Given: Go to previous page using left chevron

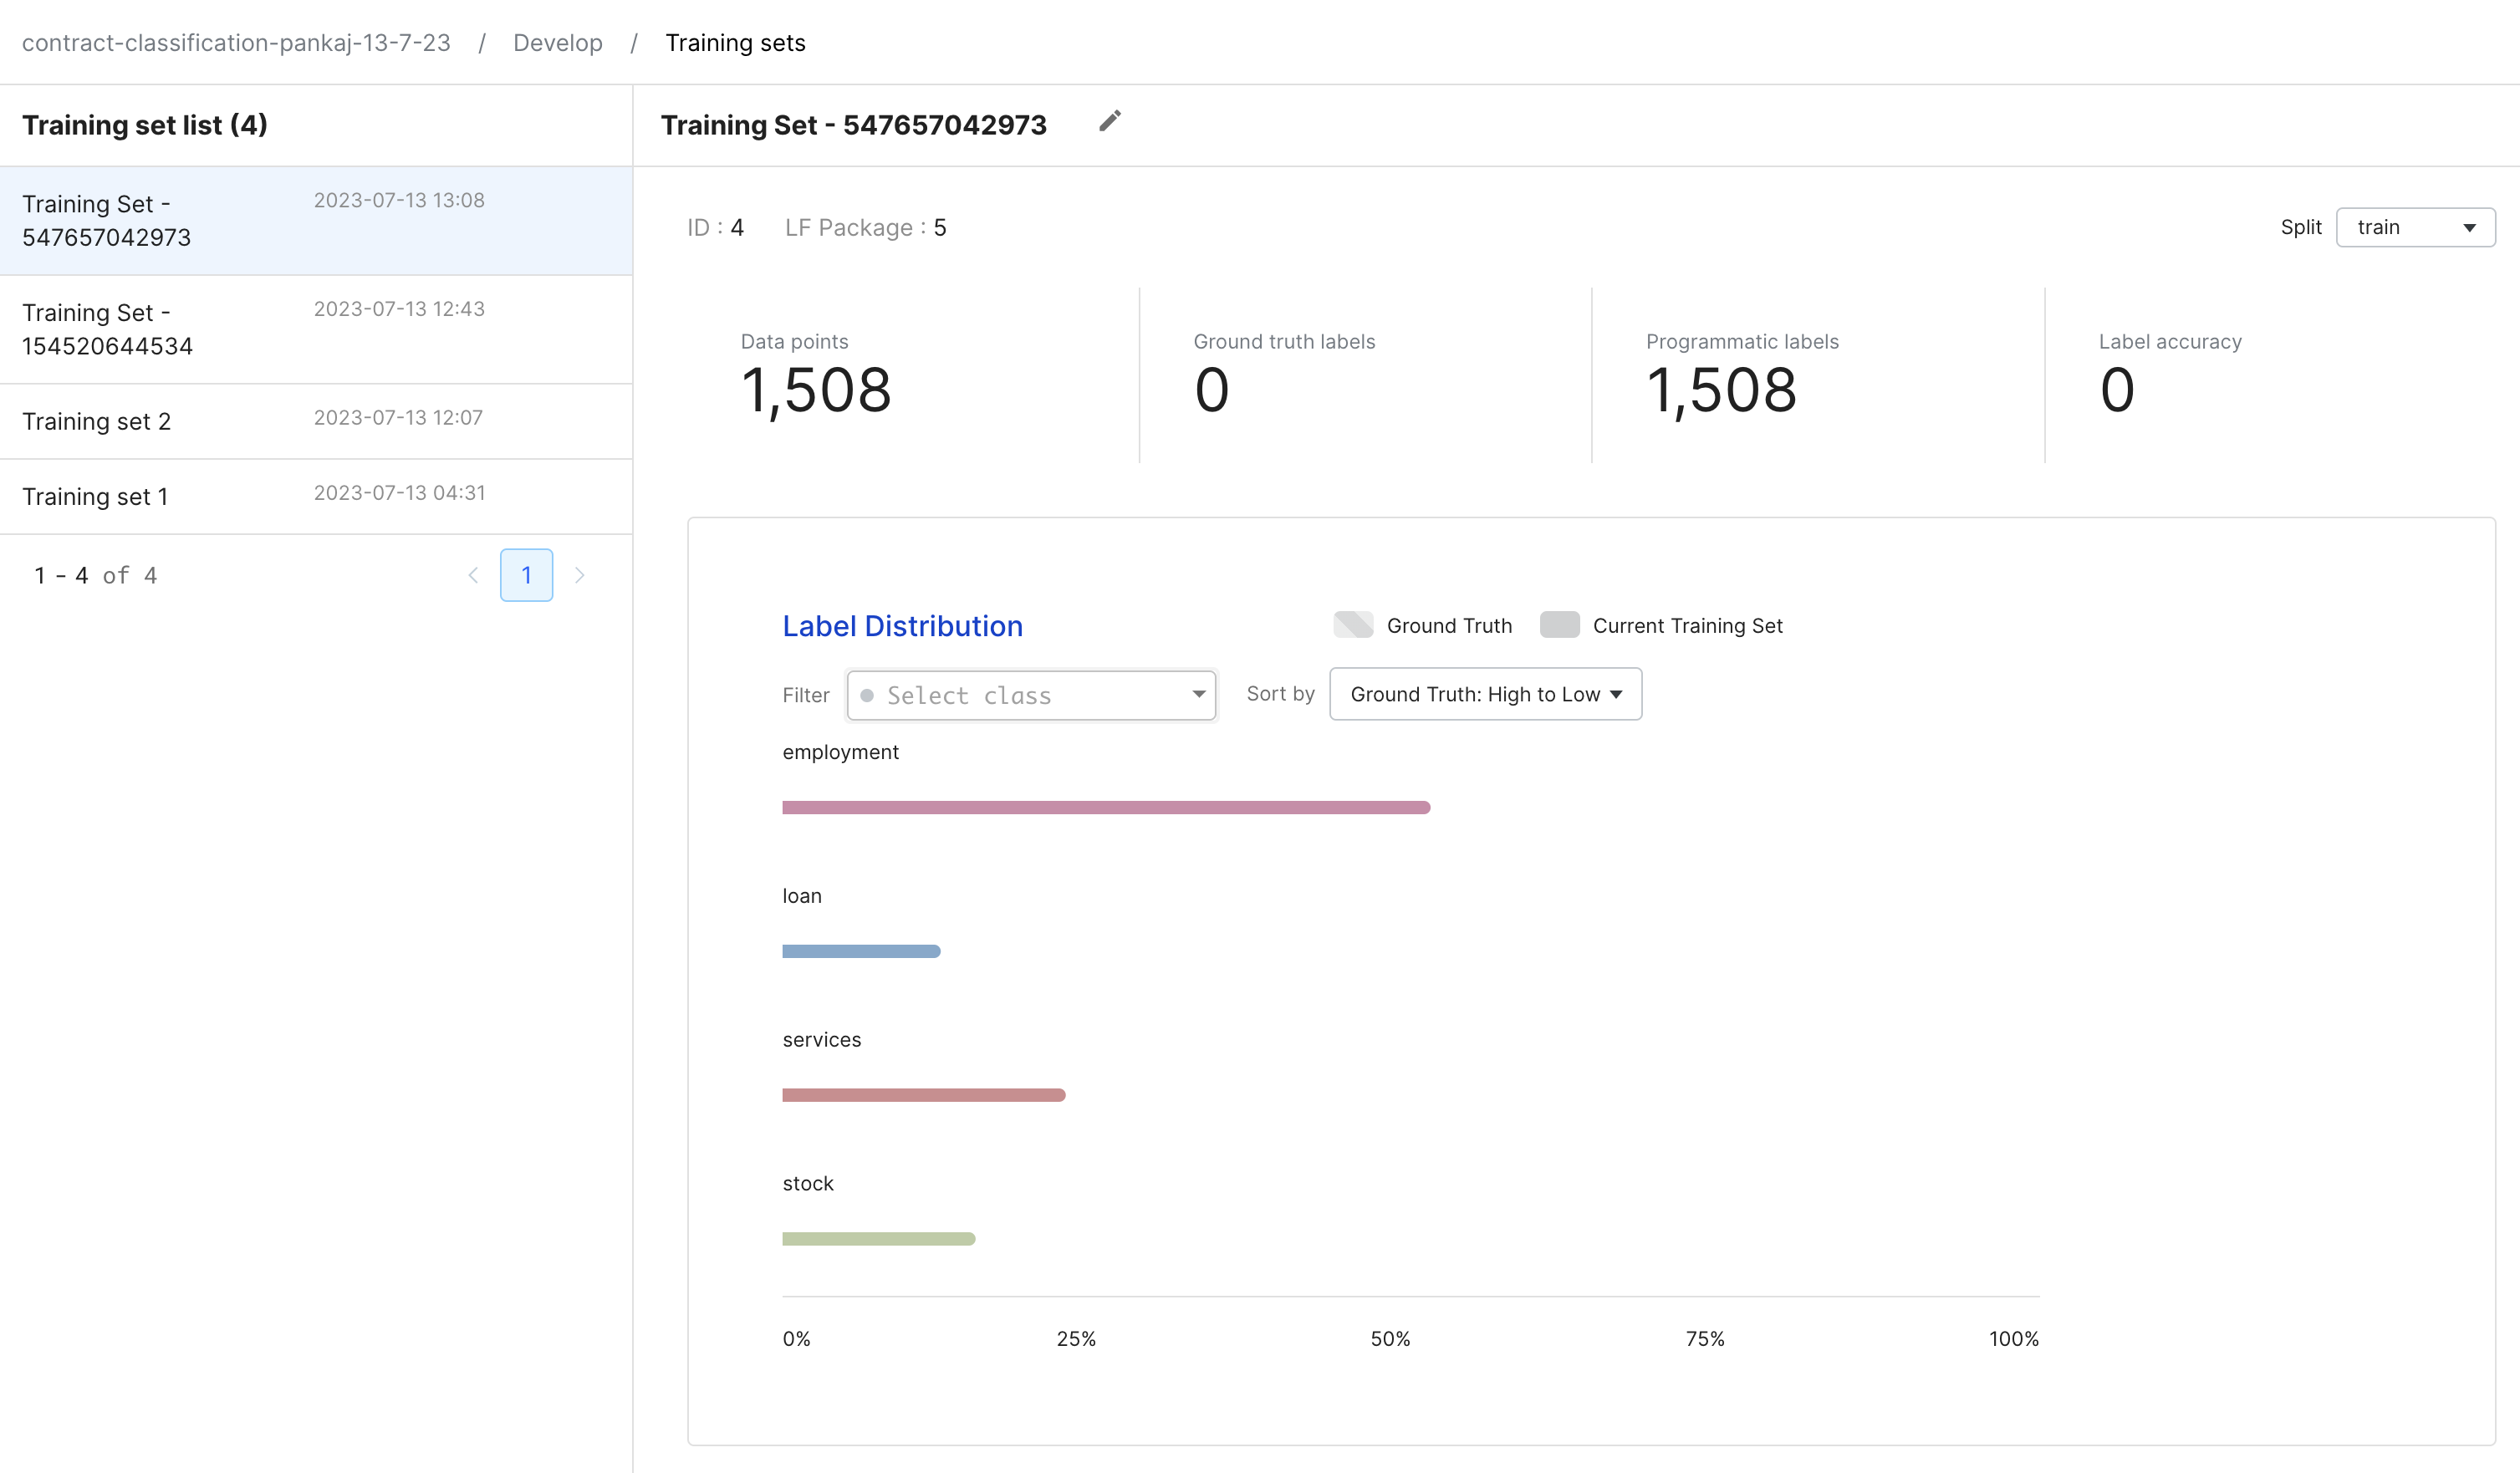Looking at the screenshot, I should [474, 575].
